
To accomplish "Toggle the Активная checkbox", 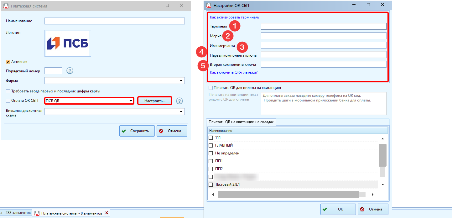I will click(x=8, y=62).
